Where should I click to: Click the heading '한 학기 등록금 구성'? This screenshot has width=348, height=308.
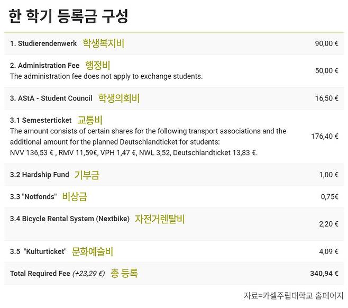[x=68, y=16]
